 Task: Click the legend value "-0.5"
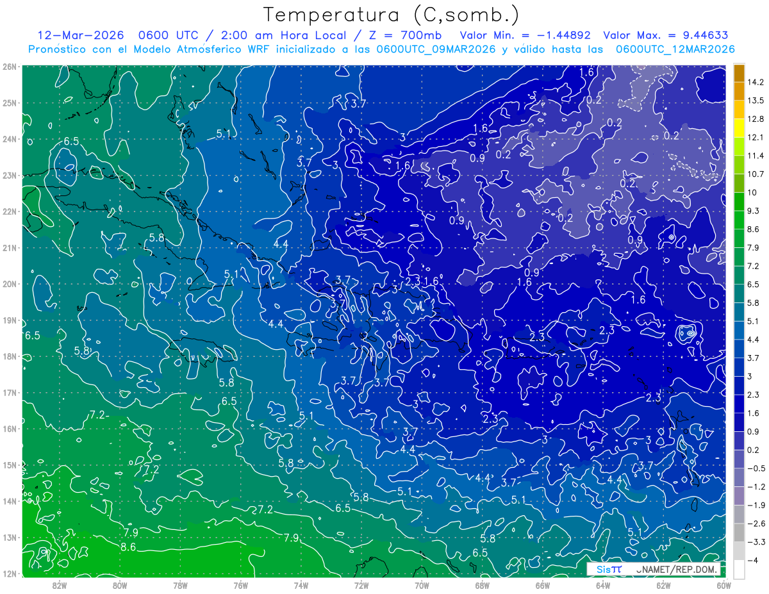(x=756, y=468)
